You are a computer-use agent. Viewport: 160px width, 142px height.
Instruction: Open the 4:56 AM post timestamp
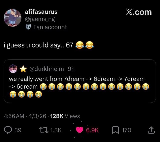[14, 116]
